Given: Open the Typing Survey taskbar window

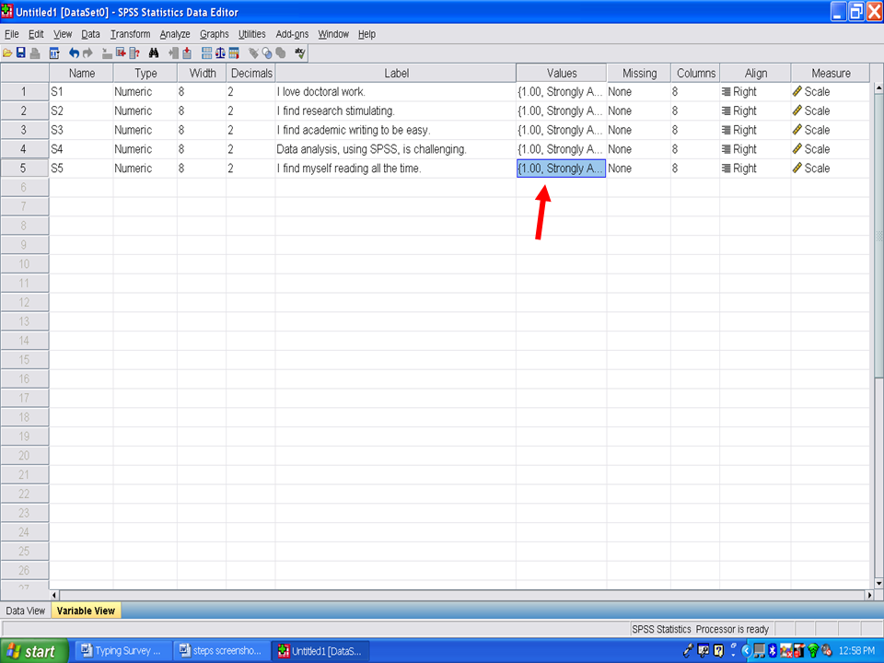Looking at the screenshot, I should (121, 651).
